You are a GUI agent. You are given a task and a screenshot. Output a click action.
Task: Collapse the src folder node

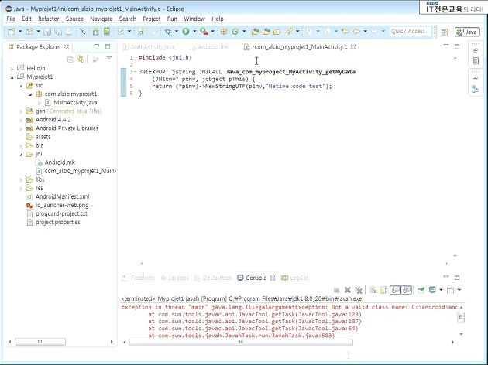pyautogui.click(x=21, y=86)
